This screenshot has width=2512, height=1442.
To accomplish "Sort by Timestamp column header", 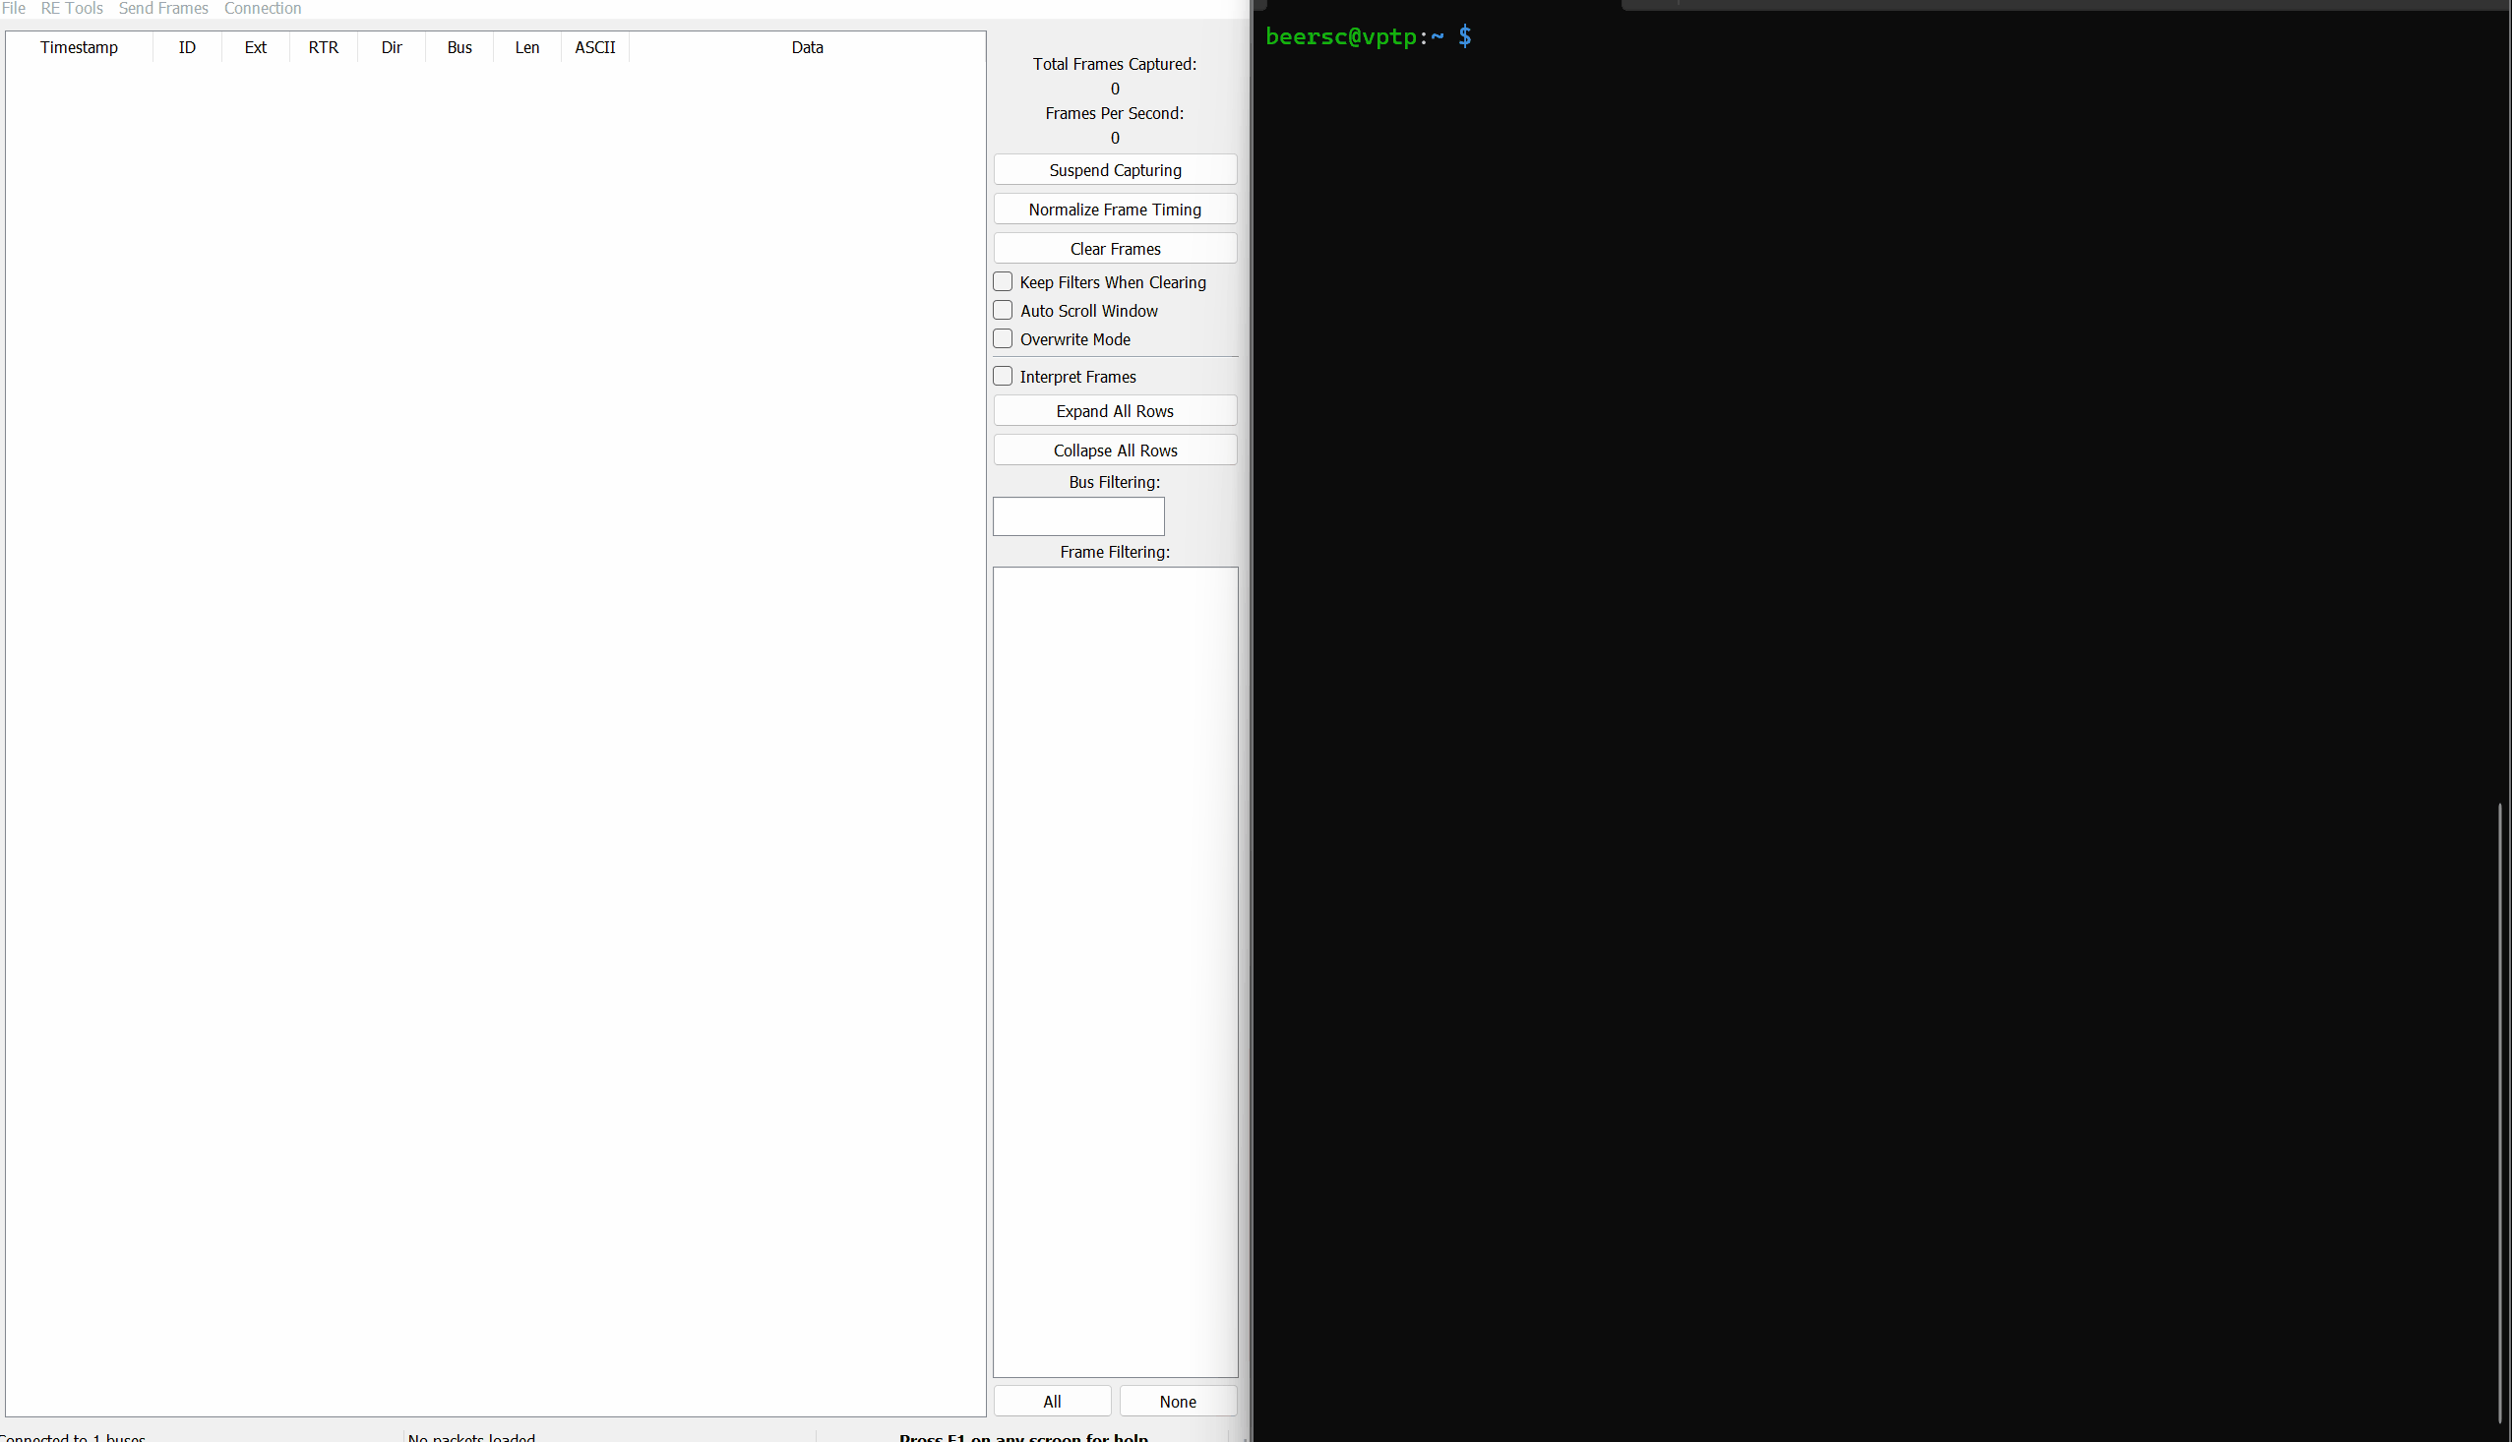I will 80,47.
